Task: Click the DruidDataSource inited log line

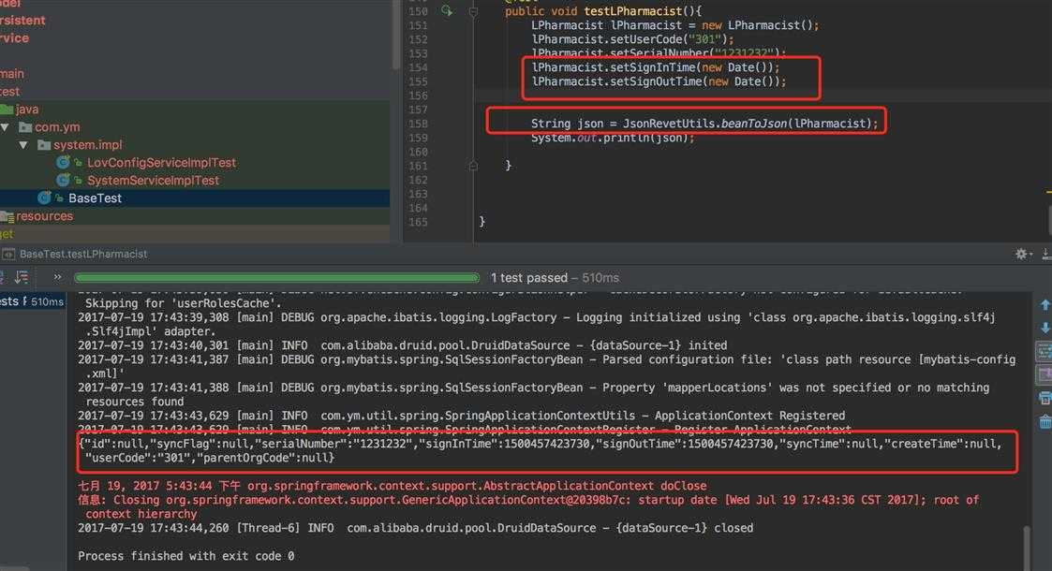Action: 403,345
